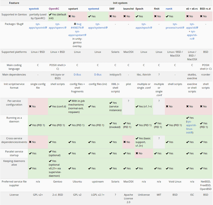The height and width of the screenshot is (205, 213).
Task: Click the 'Yes (invoked)' SMF daemon cell
Action: point(115,125)
